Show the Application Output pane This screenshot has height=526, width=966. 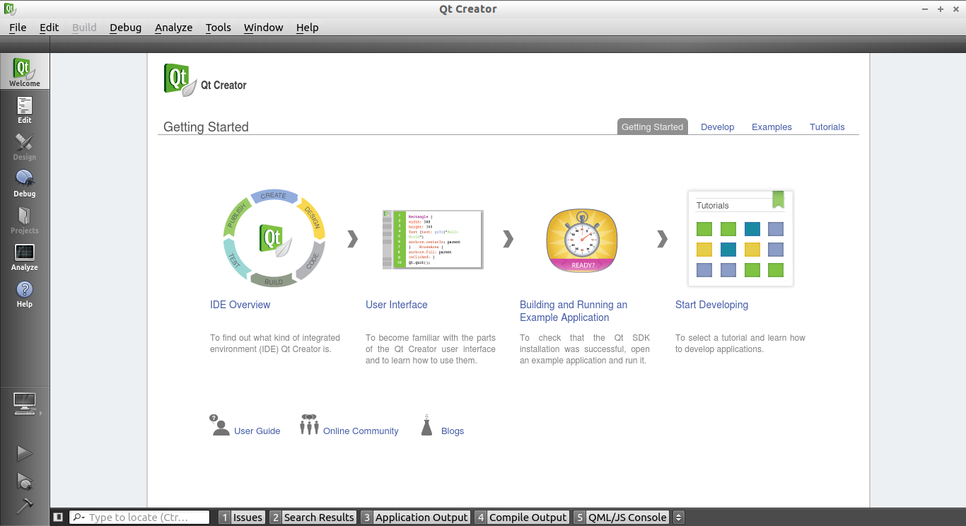[415, 518]
